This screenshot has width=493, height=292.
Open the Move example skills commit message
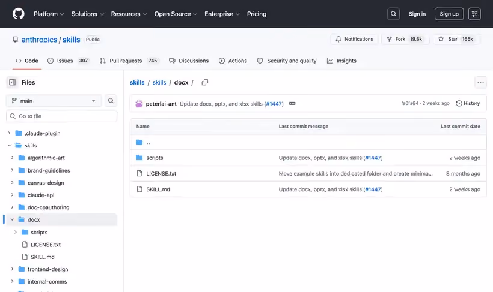355,173
